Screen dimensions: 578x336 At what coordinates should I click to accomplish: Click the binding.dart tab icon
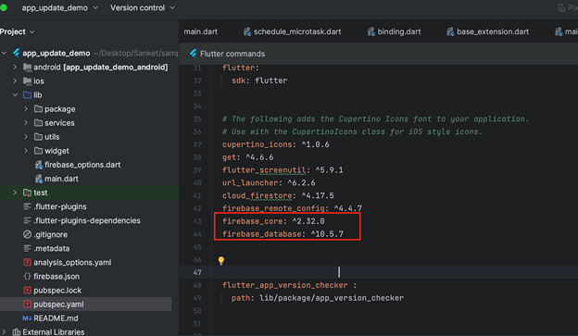tap(371, 31)
